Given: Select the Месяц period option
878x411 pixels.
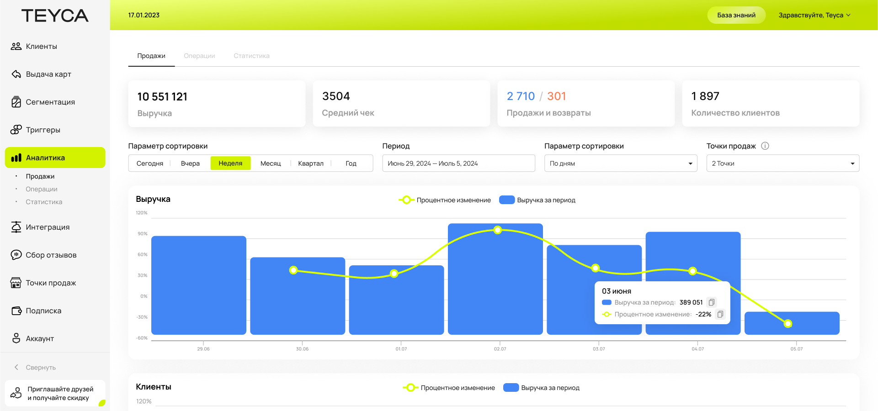Looking at the screenshot, I should pyautogui.click(x=271, y=163).
